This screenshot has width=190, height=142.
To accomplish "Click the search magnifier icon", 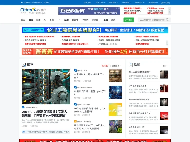I will coord(167,20).
